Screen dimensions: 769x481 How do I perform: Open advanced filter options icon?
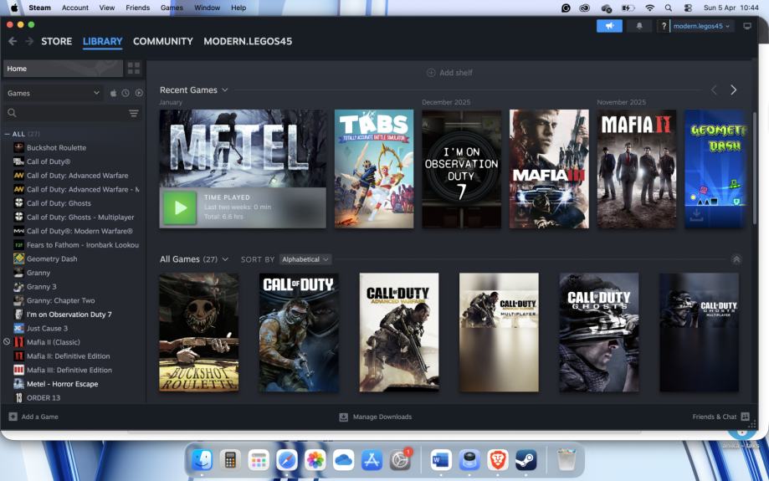(133, 113)
